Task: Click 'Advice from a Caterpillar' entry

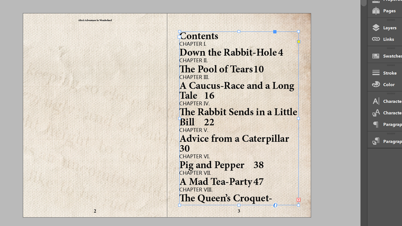Action: [x=234, y=139]
